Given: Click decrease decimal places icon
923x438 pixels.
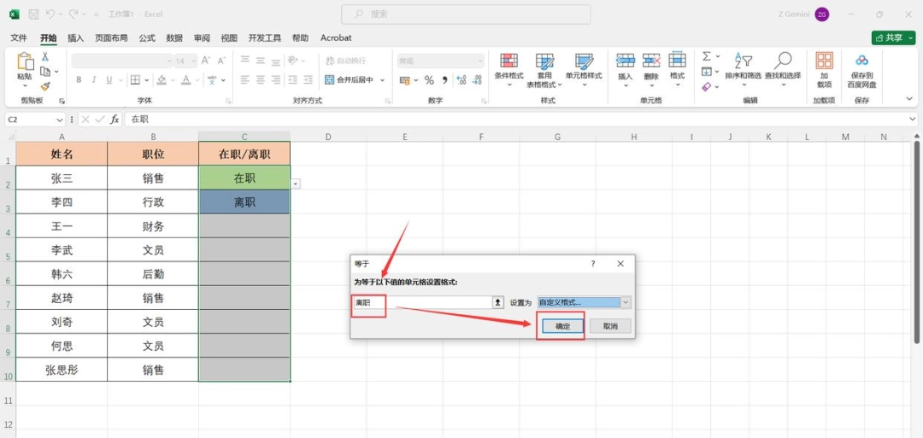Looking at the screenshot, I should click(x=478, y=80).
